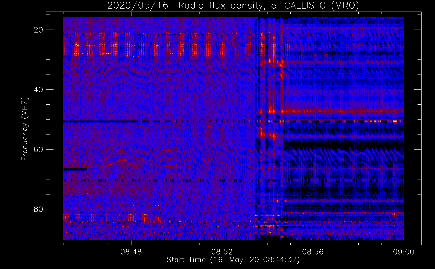Image resolution: width=435 pixels, height=269 pixels.
Task: Click the plot title 'Radio flux density, e-CALLISTO (MRO)'
Action: pyautogui.click(x=269, y=5)
